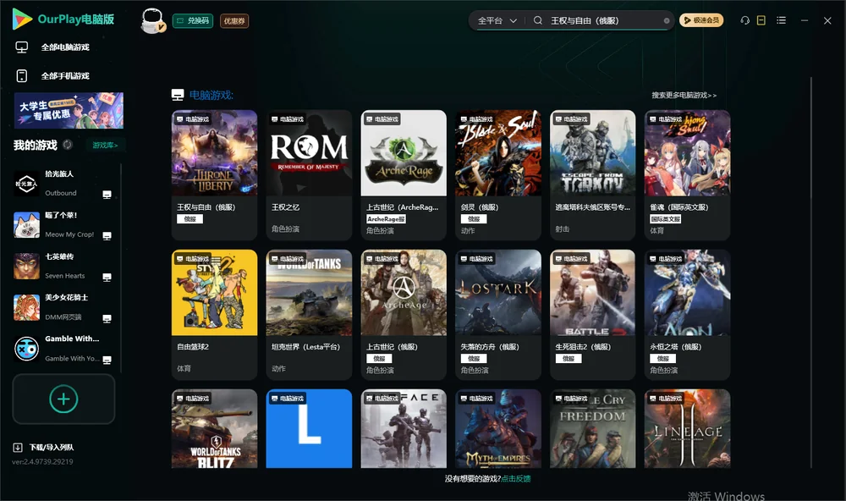
Task: Open the Warface soldiers game card
Action: point(404,429)
